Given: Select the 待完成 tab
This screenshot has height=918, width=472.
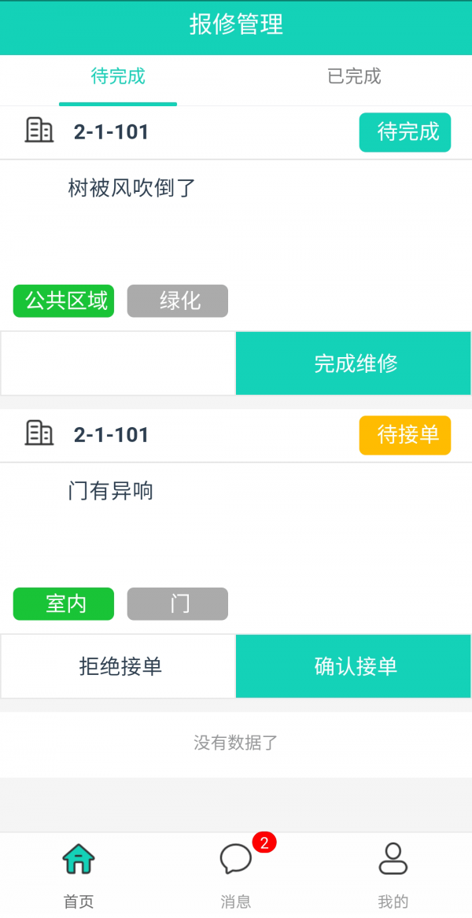Looking at the screenshot, I should pyautogui.click(x=118, y=77).
